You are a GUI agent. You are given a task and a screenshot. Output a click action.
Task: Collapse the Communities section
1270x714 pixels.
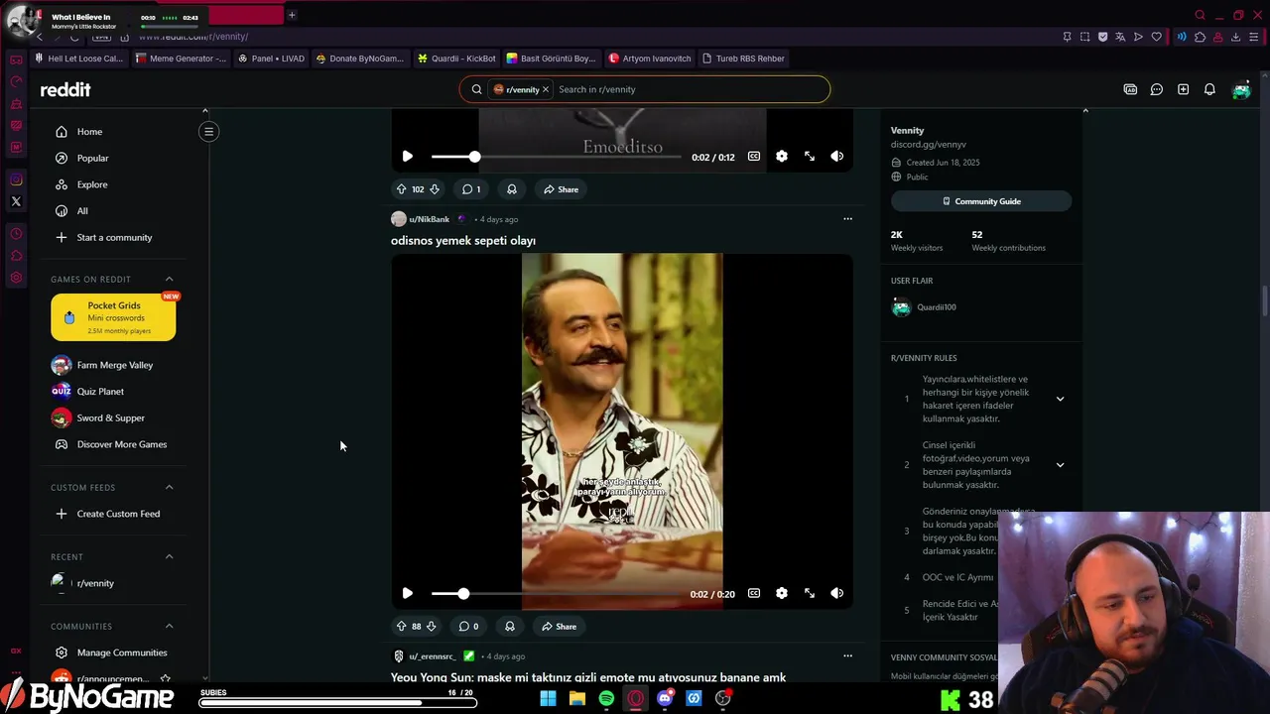(x=169, y=626)
